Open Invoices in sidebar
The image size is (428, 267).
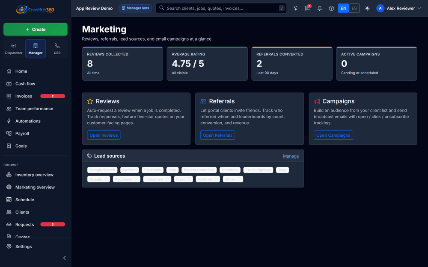[36, 96]
